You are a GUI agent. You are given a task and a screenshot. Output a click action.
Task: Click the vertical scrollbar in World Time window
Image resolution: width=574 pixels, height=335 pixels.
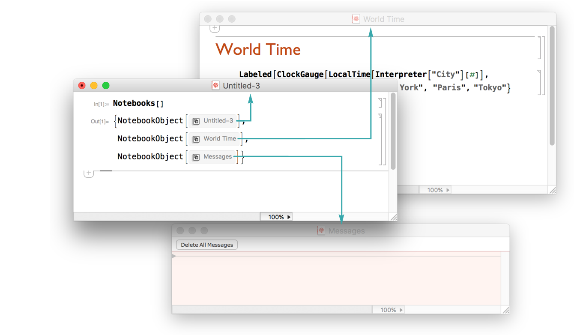click(552, 86)
